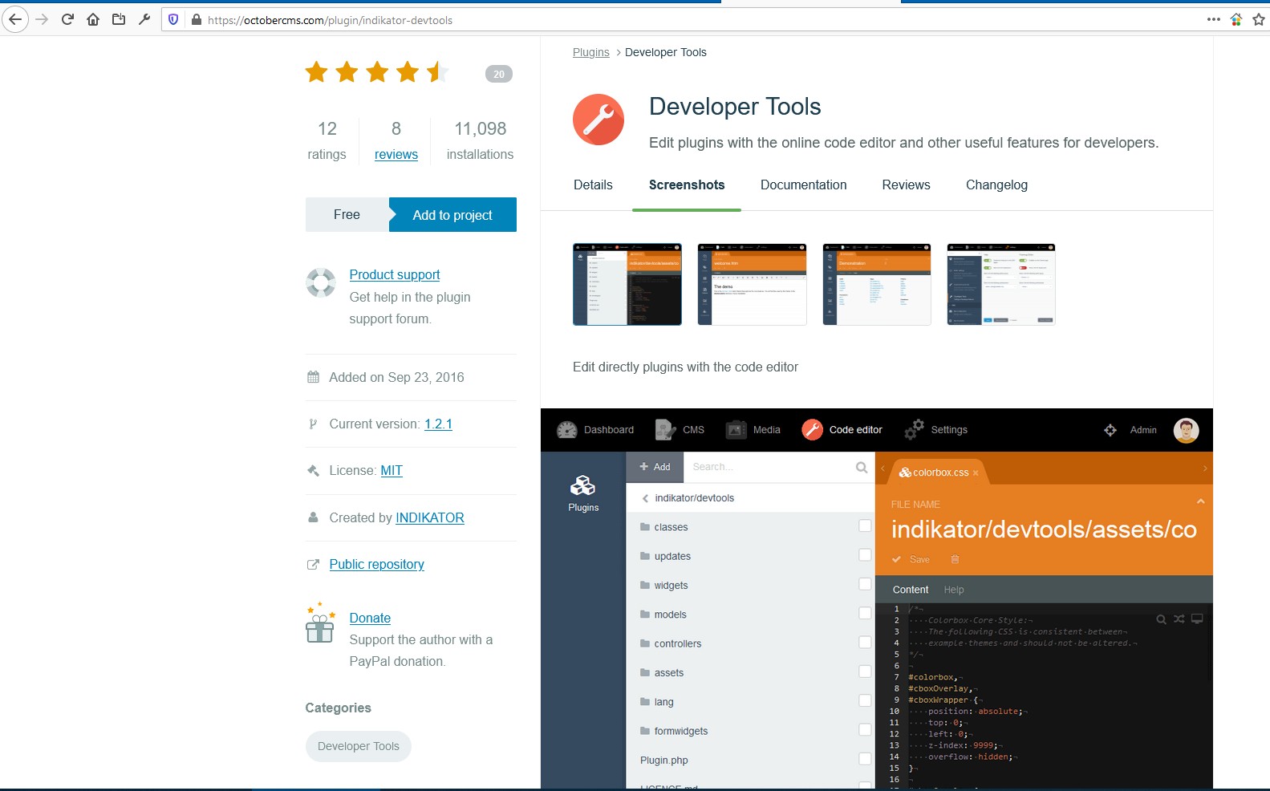Go to the browser home icon
1270x791 pixels.
[x=93, y=19]
